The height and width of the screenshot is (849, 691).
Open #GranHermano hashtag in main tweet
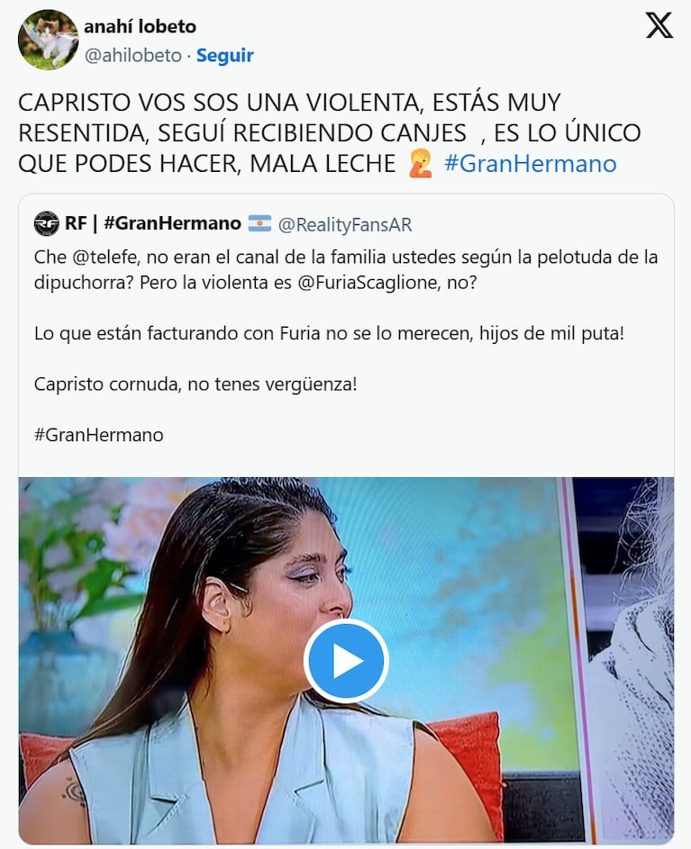[x=530, y=164]
